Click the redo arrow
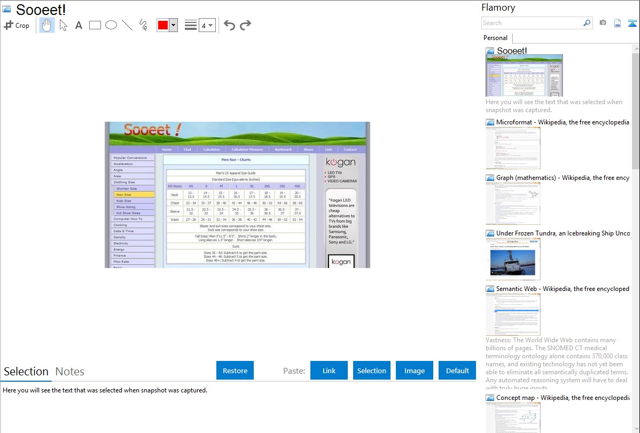 [245, 25]
